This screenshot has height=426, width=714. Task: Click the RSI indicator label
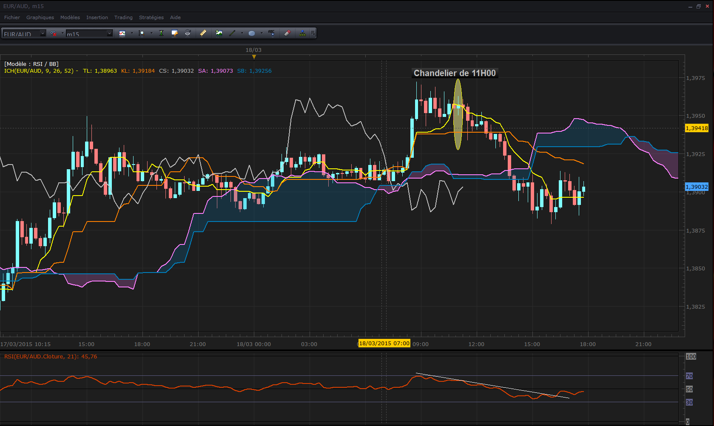[51, 356]
